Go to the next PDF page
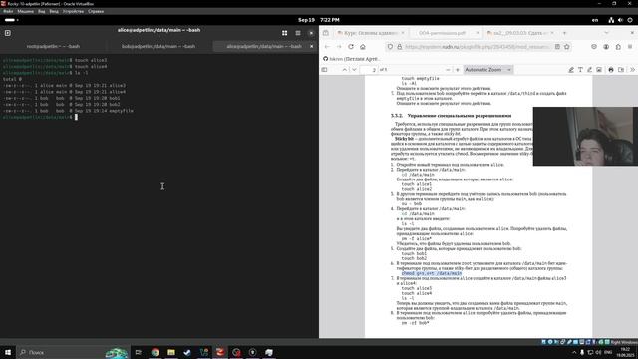The image size is (638, 359). pos(354,70)
